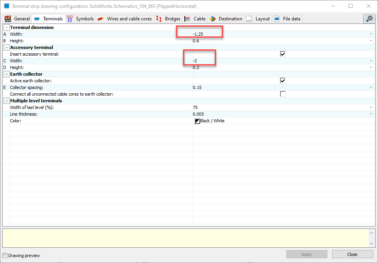The width and height of the screenshot is (378, 263).
Task: Maximize the configuration window
Action: (351, 6)
